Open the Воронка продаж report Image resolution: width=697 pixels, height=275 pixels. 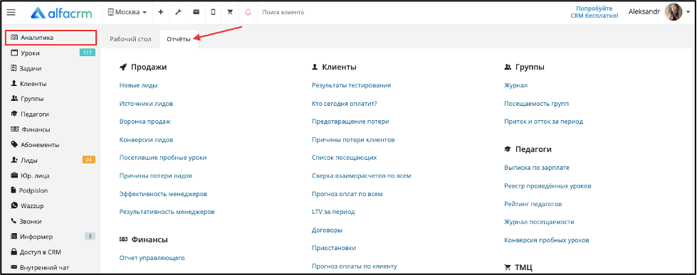coord(145,122)
